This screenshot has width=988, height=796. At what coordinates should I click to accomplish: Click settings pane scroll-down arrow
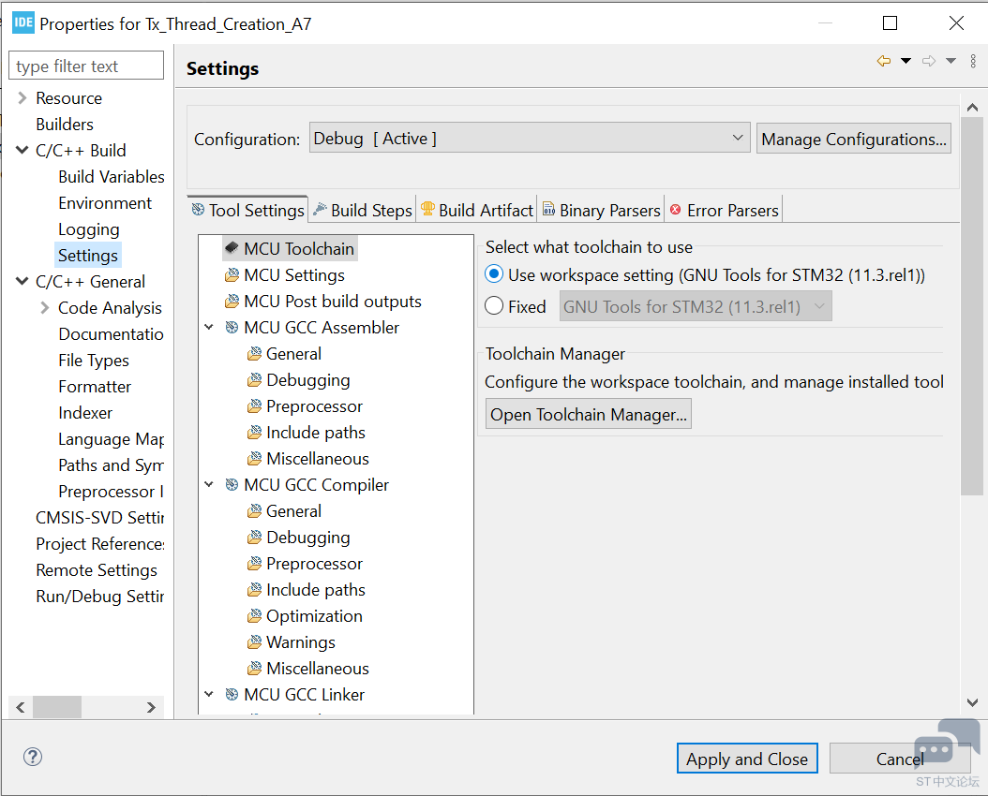point(972,702)
